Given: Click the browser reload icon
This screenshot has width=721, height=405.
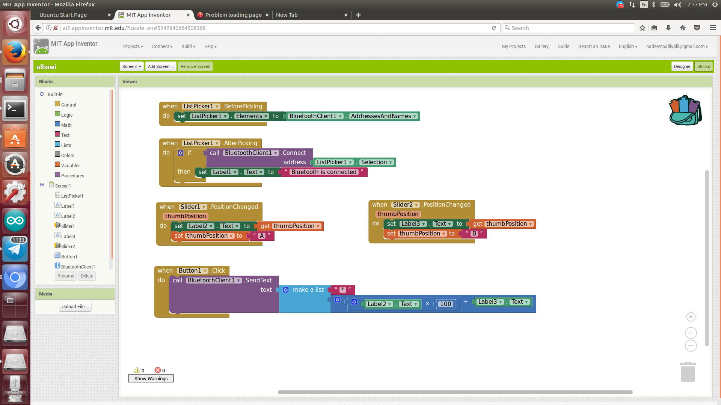Looking at the screenshot, I should 494,28.
